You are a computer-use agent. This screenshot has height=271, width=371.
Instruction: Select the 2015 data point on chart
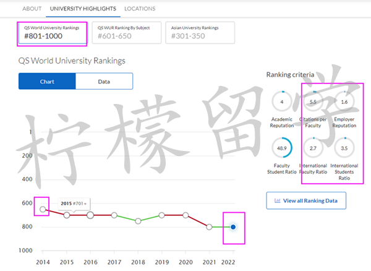(x=67, y=215)
